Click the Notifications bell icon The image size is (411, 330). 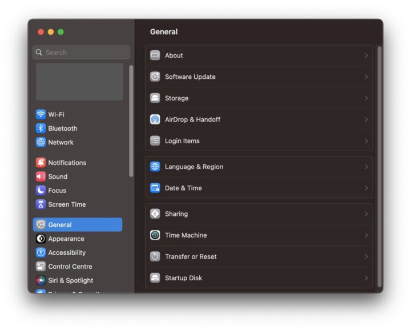(x=41, y=163)
